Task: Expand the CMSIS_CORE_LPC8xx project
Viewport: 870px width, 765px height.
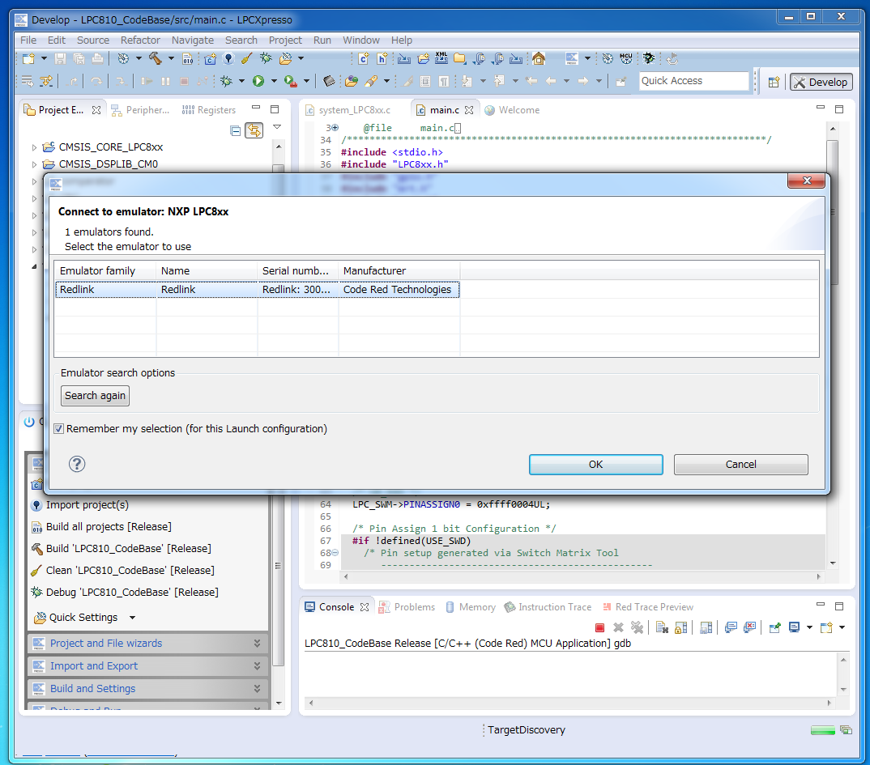Action: click(x=34, y=147)
